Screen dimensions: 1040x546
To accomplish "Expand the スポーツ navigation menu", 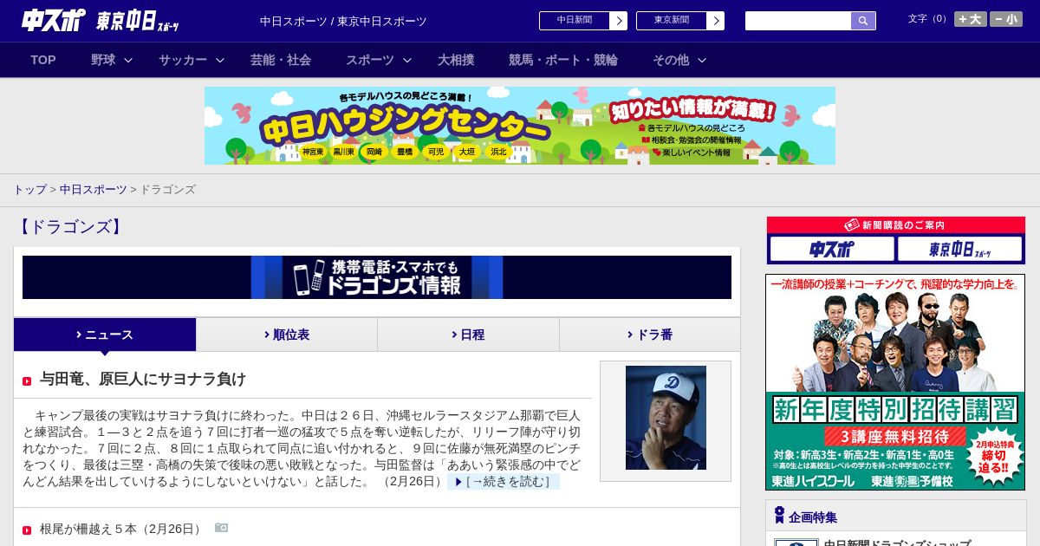I will (379, 60).
